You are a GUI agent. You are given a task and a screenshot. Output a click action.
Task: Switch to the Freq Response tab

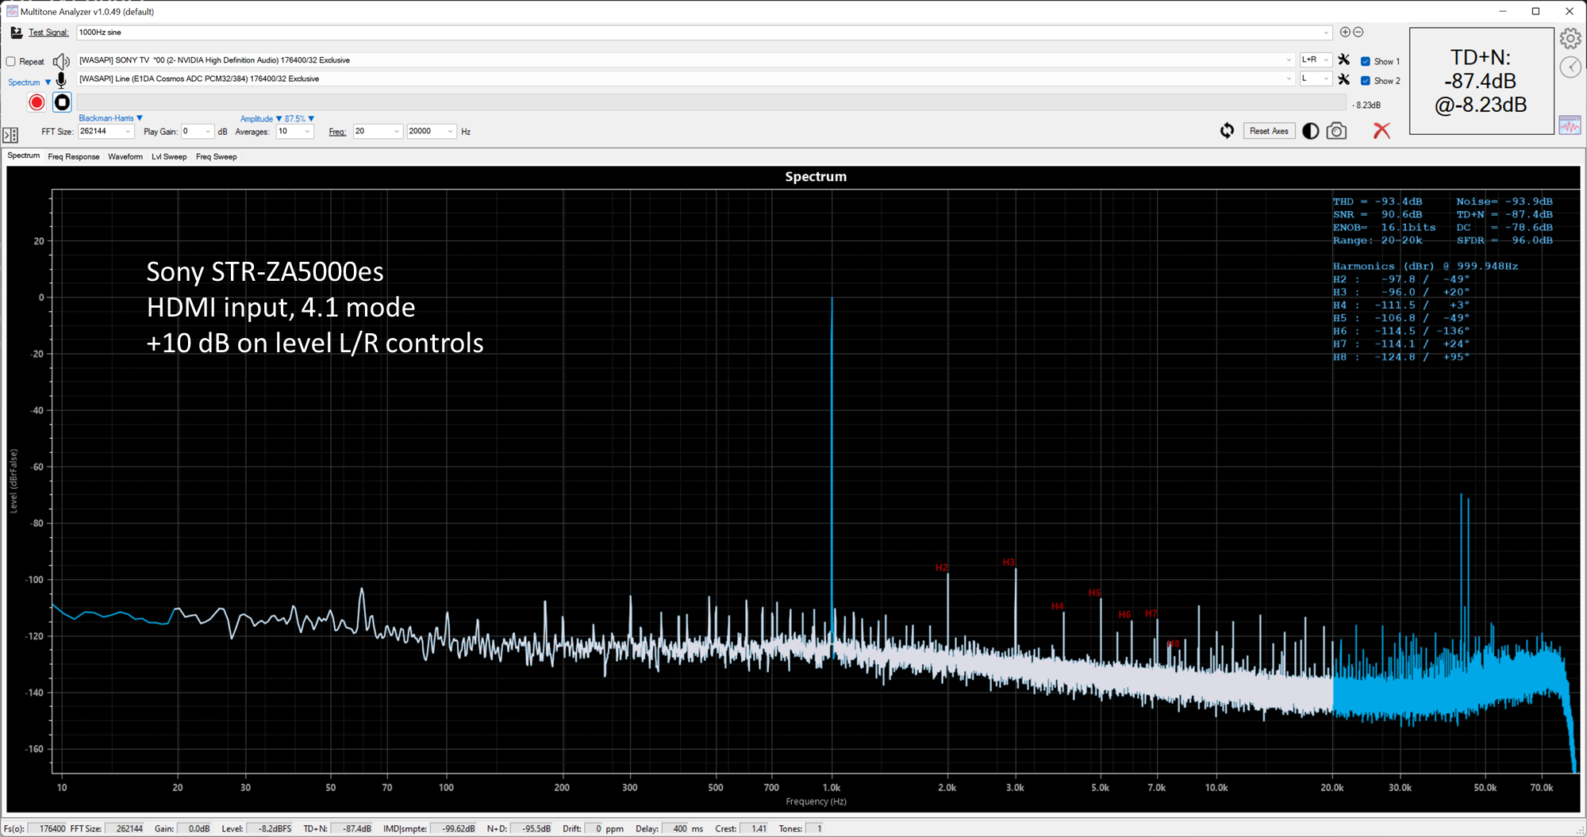pos(74,156)
